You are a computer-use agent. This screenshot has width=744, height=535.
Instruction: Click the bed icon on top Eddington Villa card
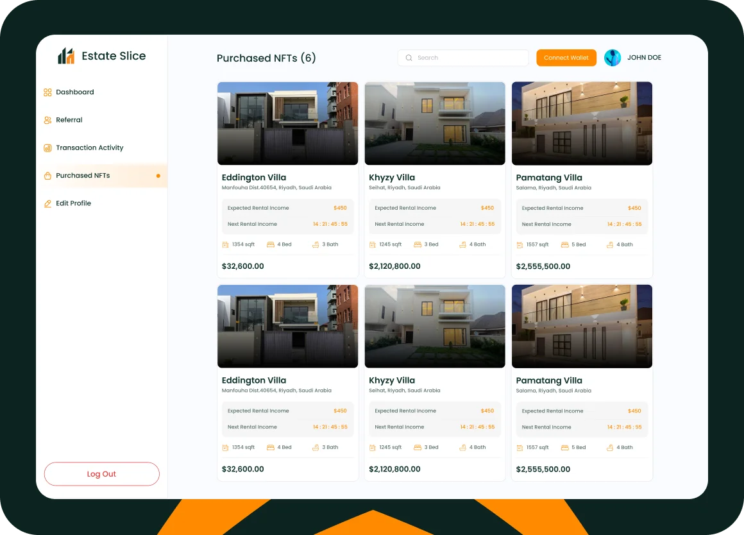tap(271, 244)
